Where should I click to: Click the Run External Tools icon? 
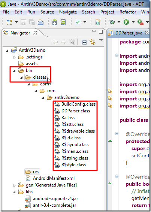(x=141, y=22)
